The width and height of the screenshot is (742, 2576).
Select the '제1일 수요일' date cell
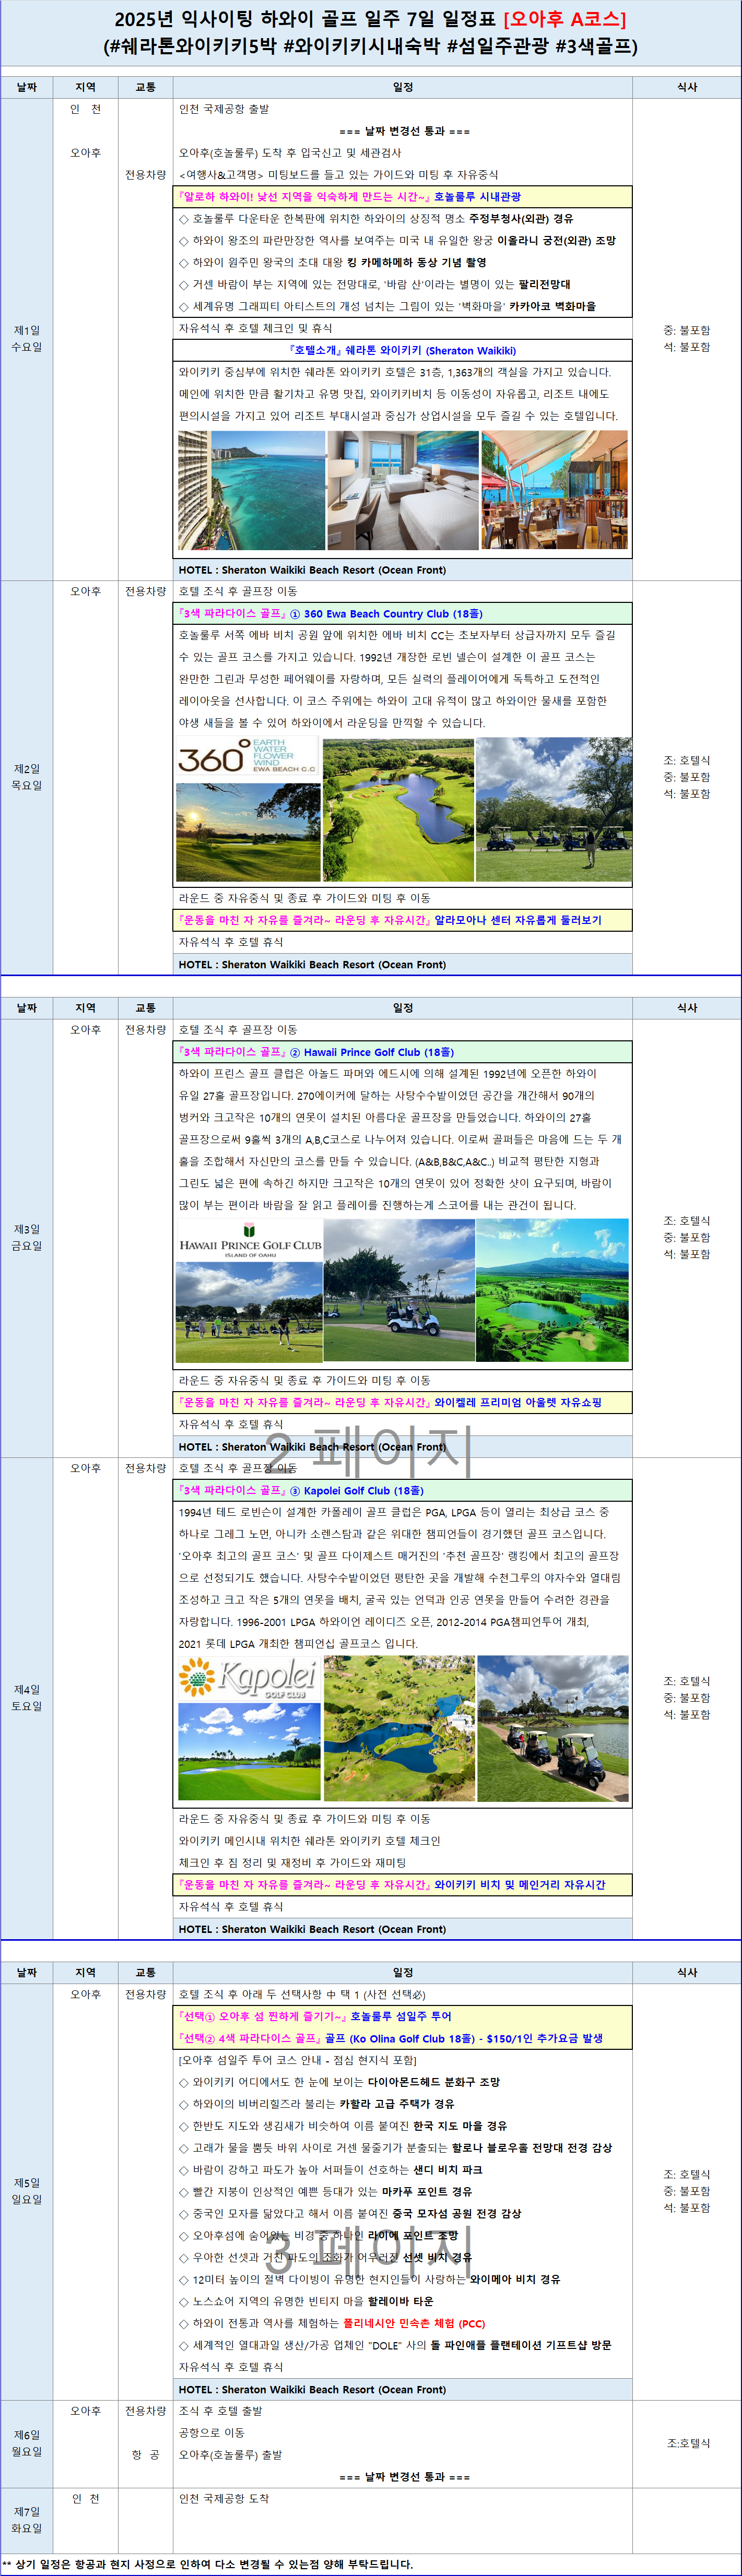pyautogui.click(x=27, y=339)
